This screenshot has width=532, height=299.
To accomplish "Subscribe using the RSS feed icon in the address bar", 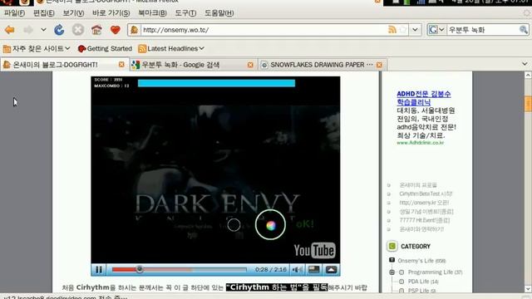I will pos(392,30).
